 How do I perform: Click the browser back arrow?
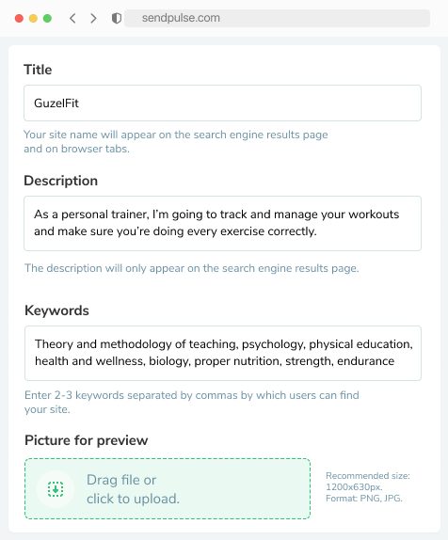(72, 18)
